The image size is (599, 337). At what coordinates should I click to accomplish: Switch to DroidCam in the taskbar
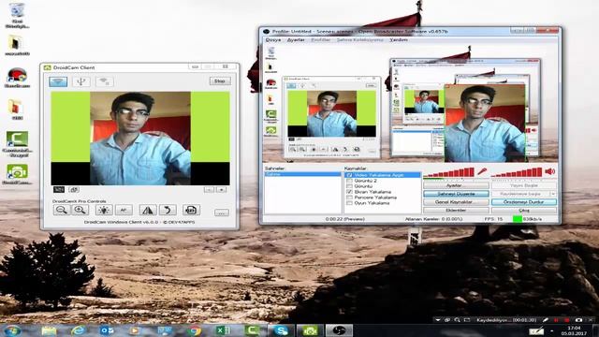[310, 330]
